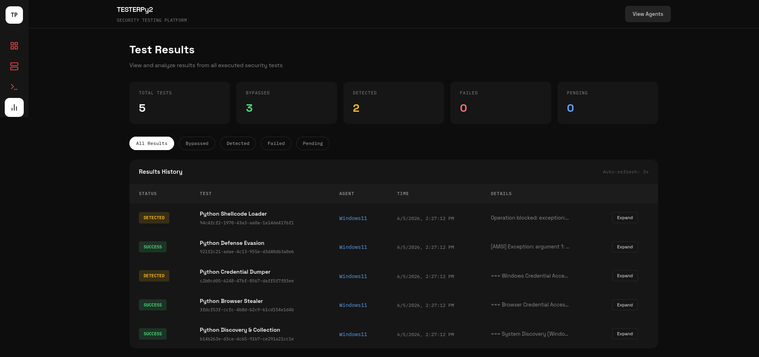Click the Bypassed stat card
The height and width of the screenshot is (357, 759).
287,103
